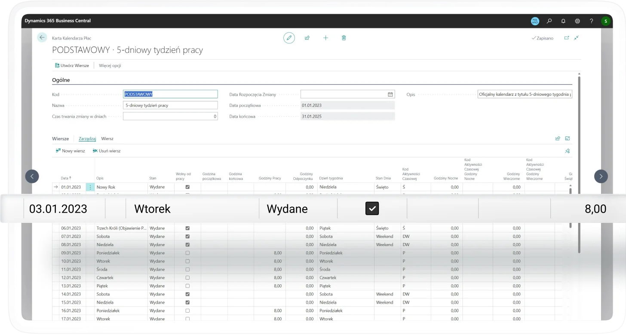The width and height of the screenshot is (626, 335).
Task: Toggle Wolny od pracy for 09.01.2023 Poniedziałek
Action: pos(187,253)
